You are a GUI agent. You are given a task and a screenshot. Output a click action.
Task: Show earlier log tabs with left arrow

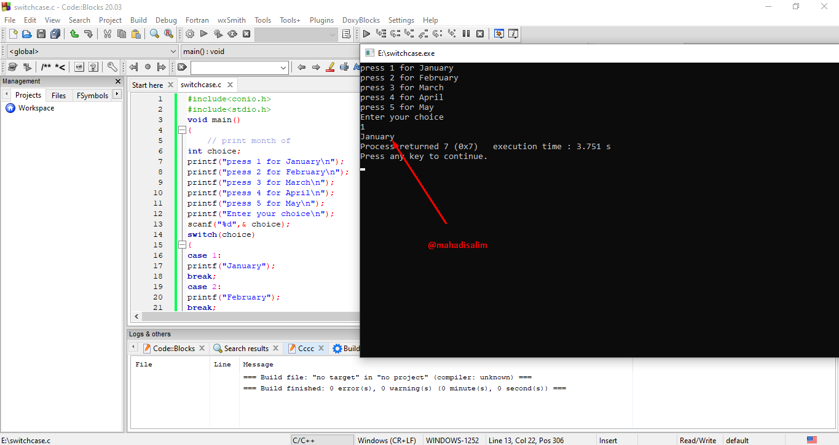pos(134,348)
